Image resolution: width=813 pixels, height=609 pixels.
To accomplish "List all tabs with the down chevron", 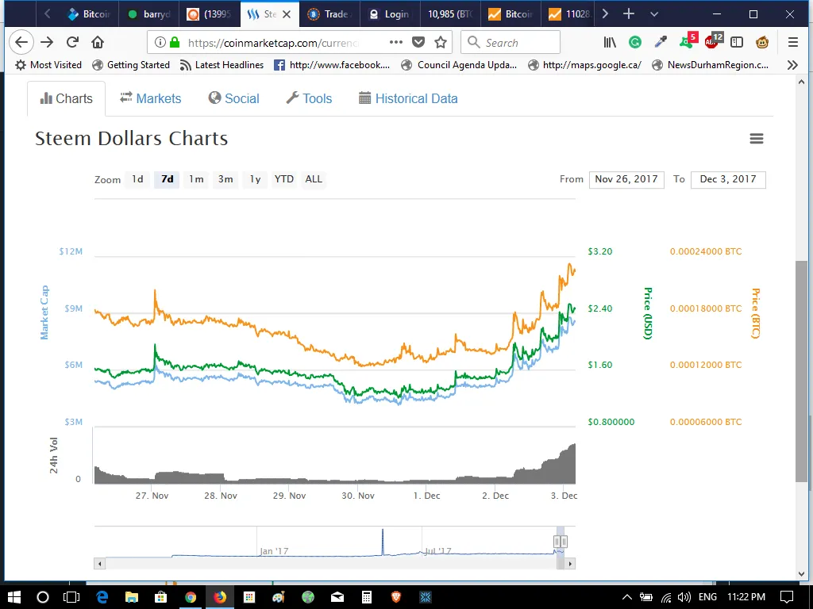I will 654,14.
